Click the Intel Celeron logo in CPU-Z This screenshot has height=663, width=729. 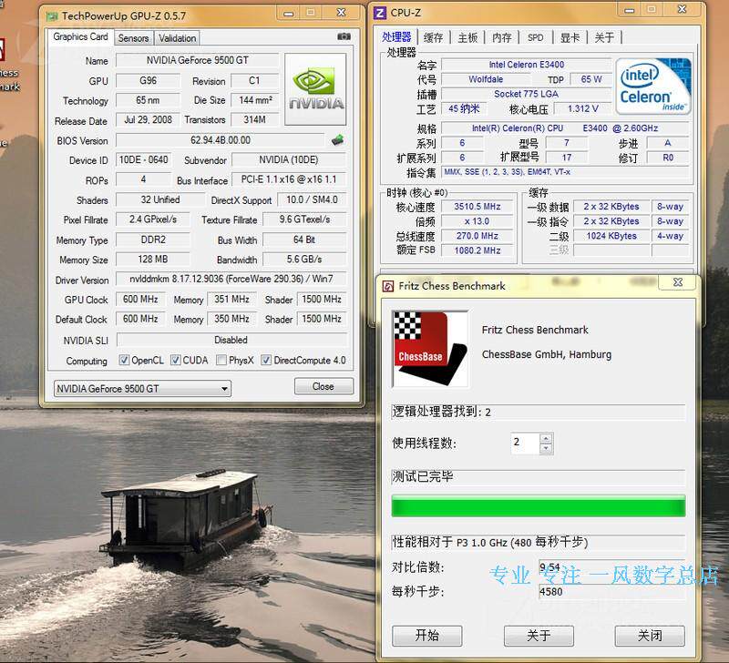coord(653,87)
